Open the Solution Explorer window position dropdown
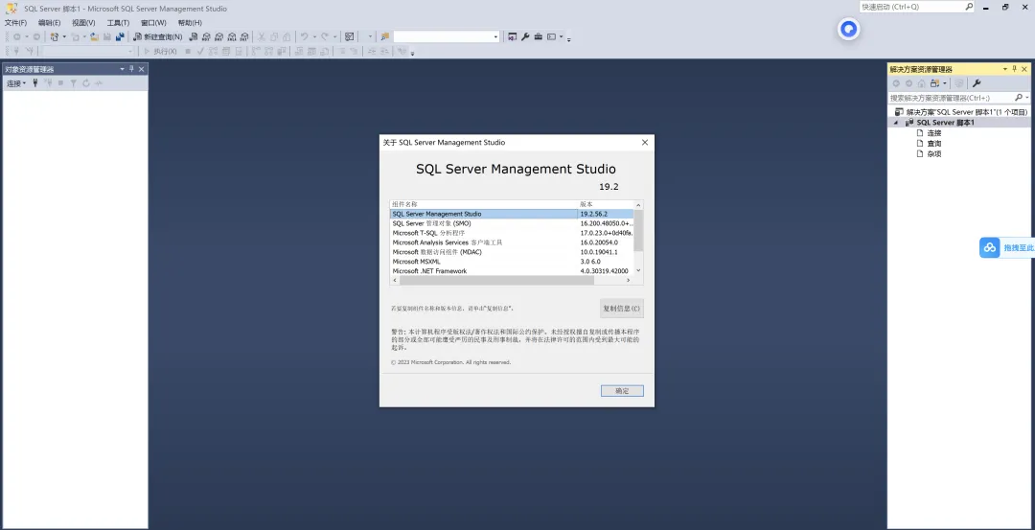Viewport: 1035px width, 530px height. 1005,69
